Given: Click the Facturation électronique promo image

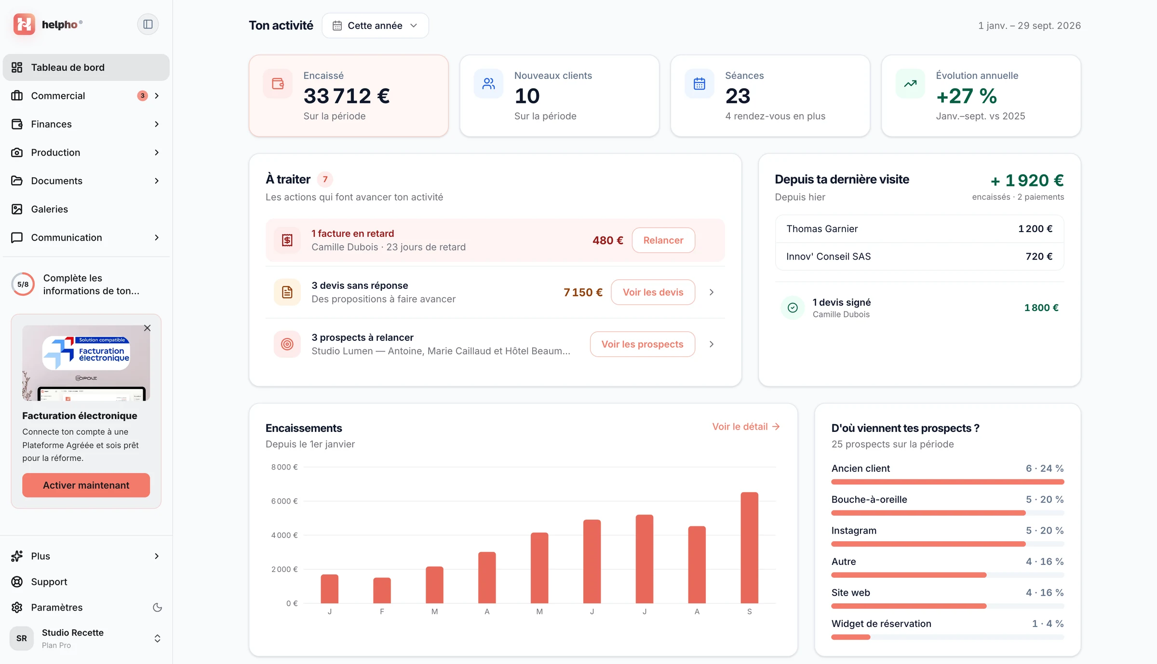Looking at the screenshot, I should click(86, 363).
